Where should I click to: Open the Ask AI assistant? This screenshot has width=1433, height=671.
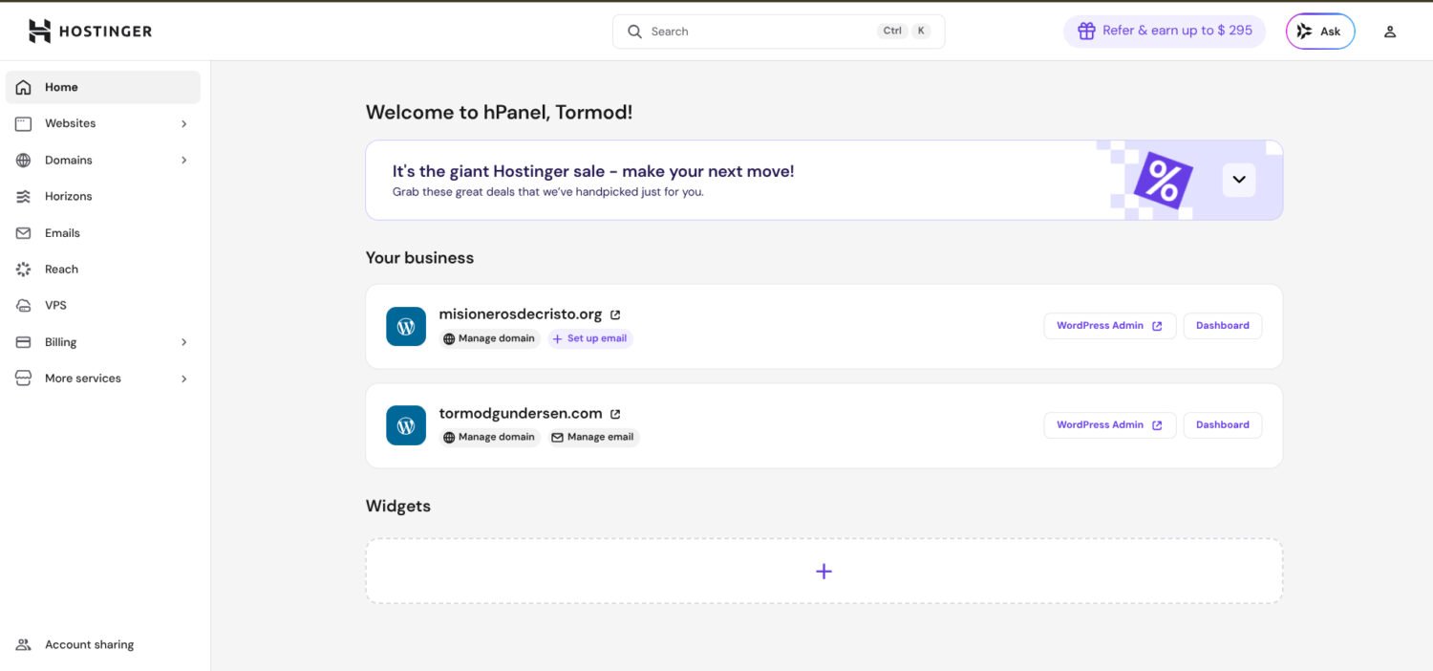1319,32
